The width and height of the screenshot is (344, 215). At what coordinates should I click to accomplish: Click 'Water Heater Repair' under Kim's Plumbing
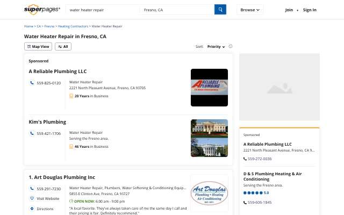pyautogui.click(x=86, y=133)
